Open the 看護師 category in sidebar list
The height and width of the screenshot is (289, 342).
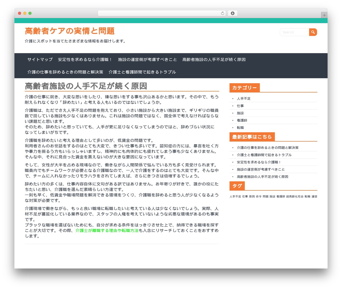[x=242, y=121]
